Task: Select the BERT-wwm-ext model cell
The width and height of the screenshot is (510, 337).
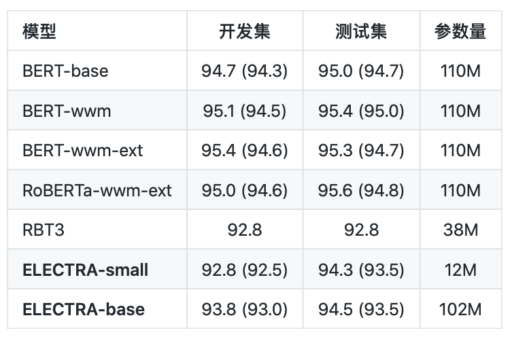Action: (x=83, y=150)
